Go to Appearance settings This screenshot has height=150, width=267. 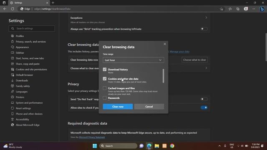[x=22, y=47]
